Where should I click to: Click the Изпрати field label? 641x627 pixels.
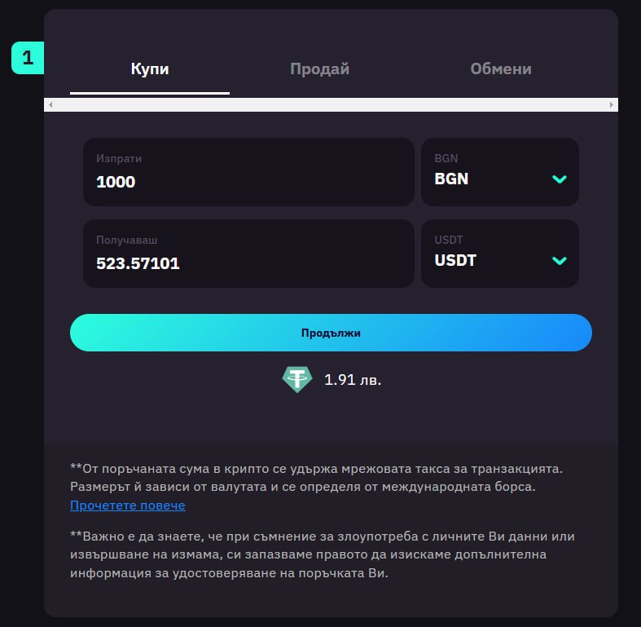[x=119, y=158]
